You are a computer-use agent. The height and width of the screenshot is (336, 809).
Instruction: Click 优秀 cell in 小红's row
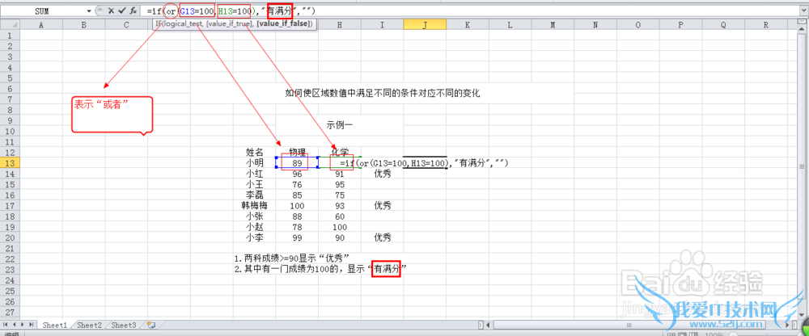383,174
